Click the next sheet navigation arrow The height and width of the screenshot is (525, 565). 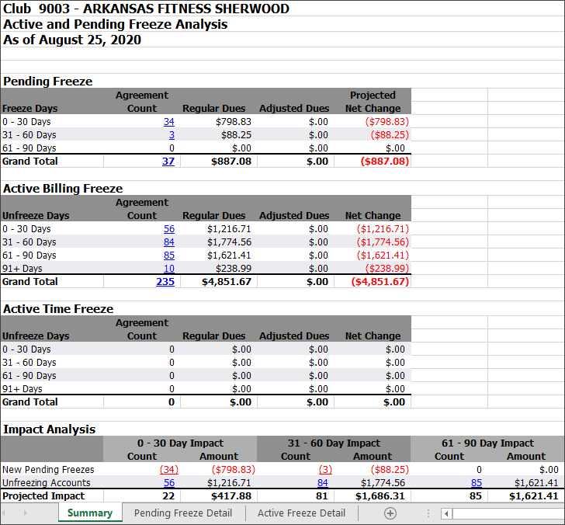(x=25, y=513)
